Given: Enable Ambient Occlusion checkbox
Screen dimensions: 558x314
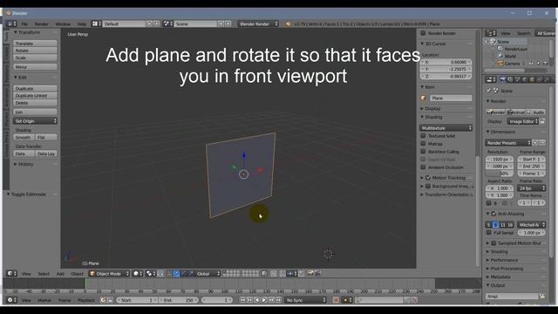Looking at the screenshot, I should pos(423,167).
